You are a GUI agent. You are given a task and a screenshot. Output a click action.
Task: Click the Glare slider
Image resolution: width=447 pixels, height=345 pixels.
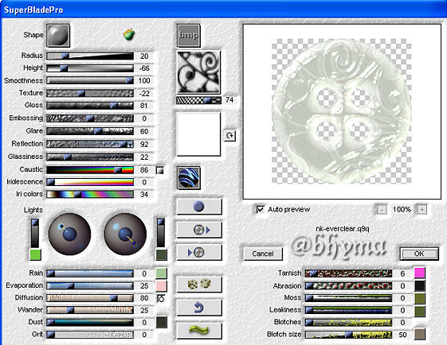point(90,131)
